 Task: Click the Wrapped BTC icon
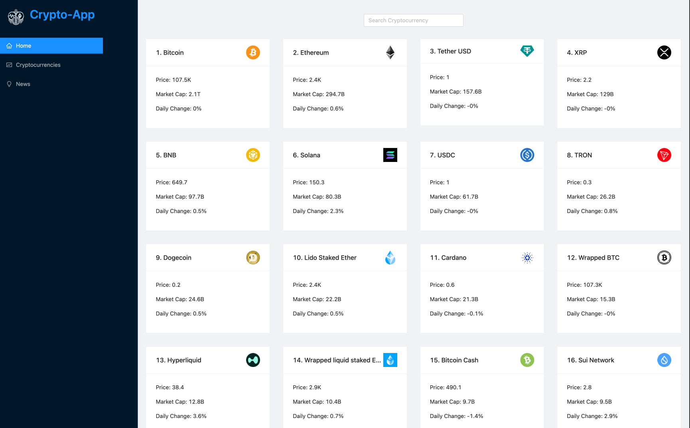click(x=664, y=258)
